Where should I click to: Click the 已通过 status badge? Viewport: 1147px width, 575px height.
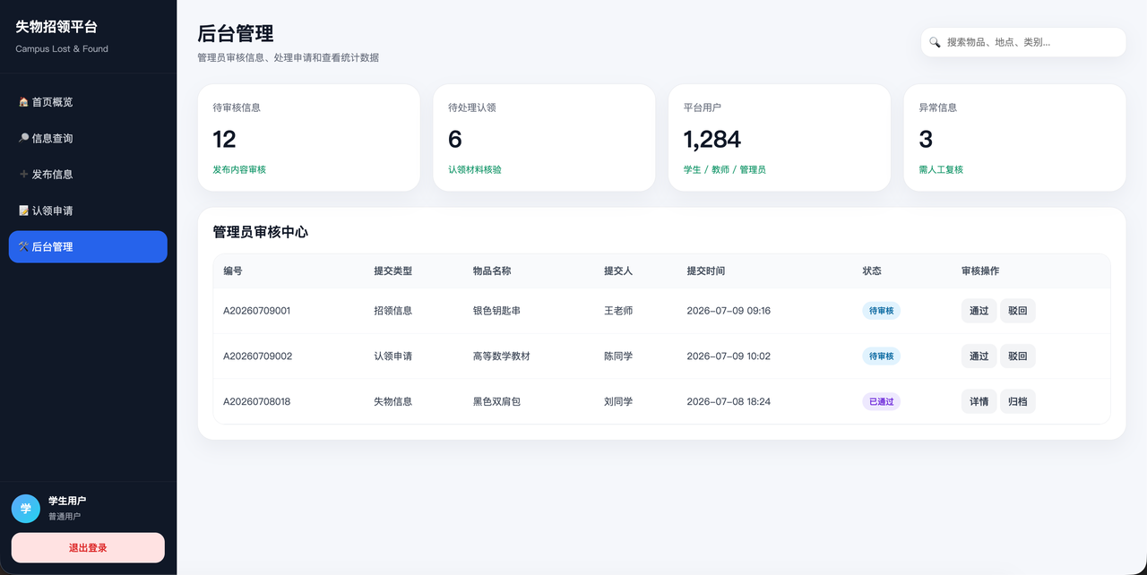point(881,401)
